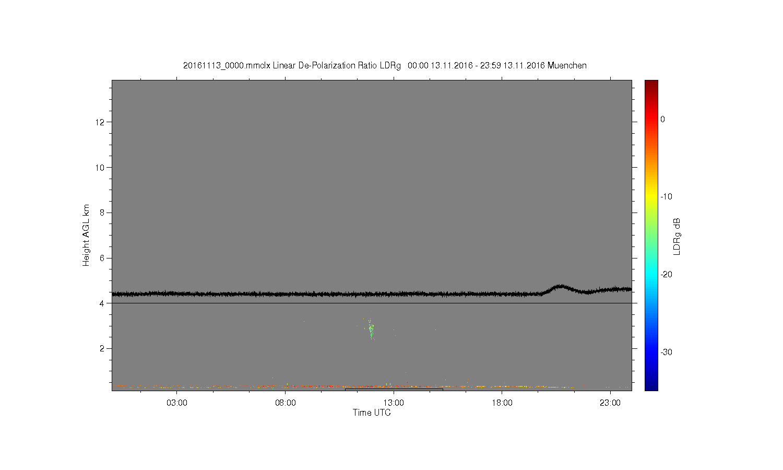The width and height of the screenshot is (783, 470).
Task: Click the yellow colorbar band near -10
Action: click(x=651, y=197)
